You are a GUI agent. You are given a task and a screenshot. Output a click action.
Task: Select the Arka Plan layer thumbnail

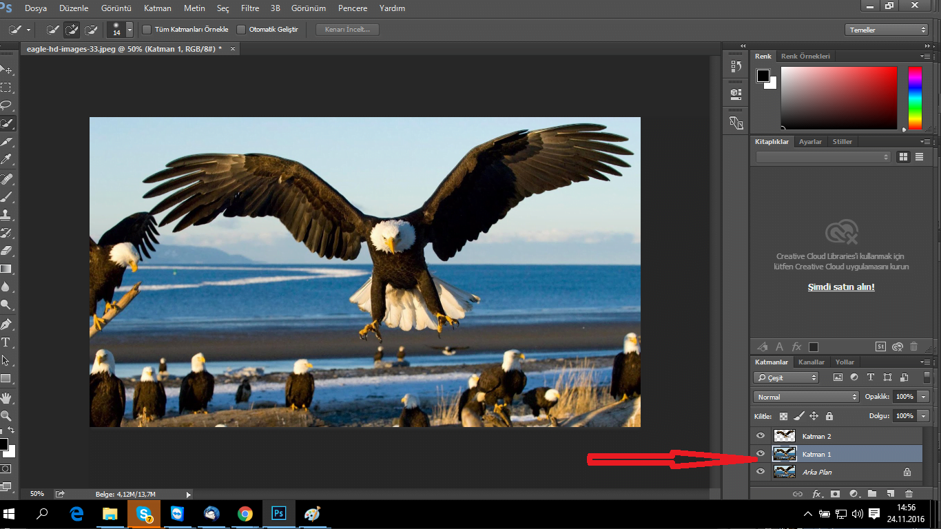point(784,472)
